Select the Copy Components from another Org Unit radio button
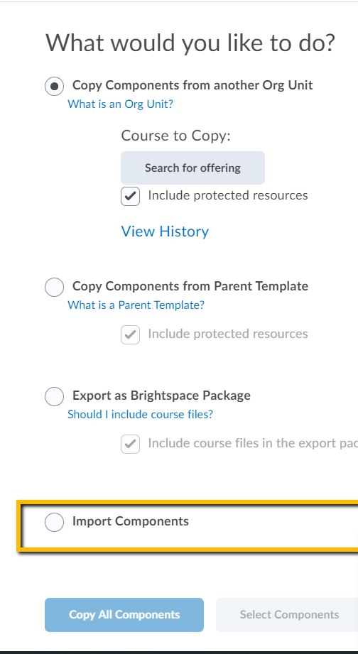 click(x=54, y=87)
